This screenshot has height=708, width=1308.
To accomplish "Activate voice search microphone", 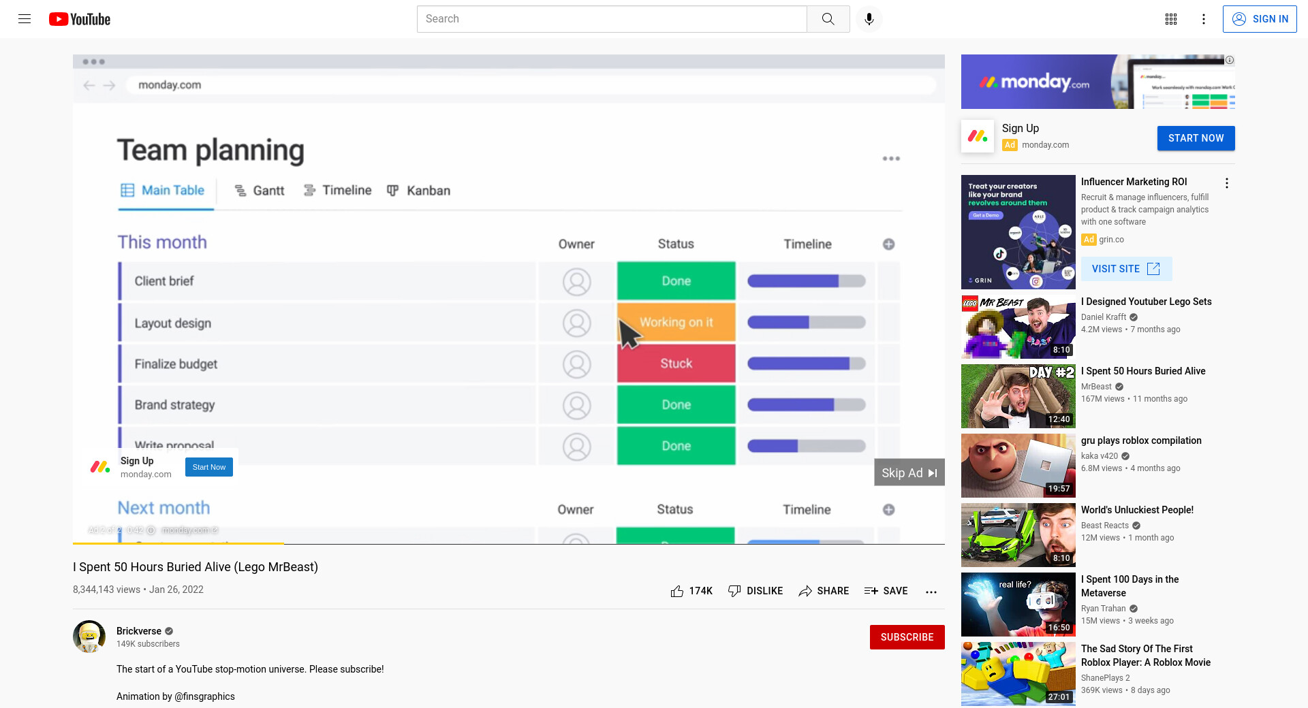I will pyautogui.click(x=869, y=19).
